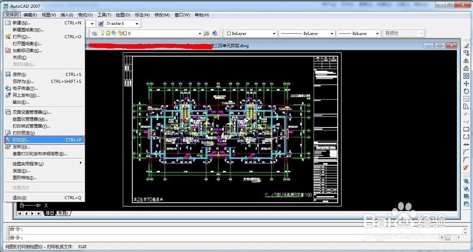473x252 pixels.
Task: Select the Fillet tool
Action: tap(466, 160)
